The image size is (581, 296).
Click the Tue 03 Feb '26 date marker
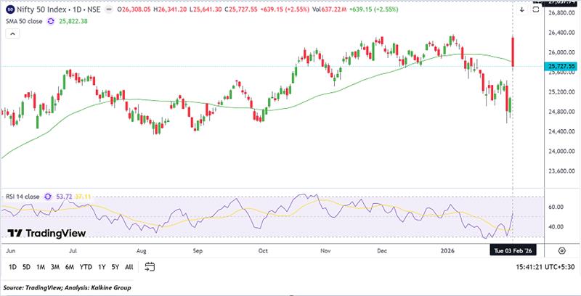click(x=513, y=249)
